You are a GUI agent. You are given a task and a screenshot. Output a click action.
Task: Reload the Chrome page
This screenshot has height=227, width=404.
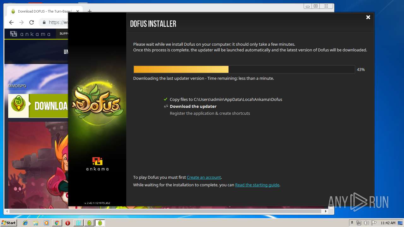(x=32, y=22)
